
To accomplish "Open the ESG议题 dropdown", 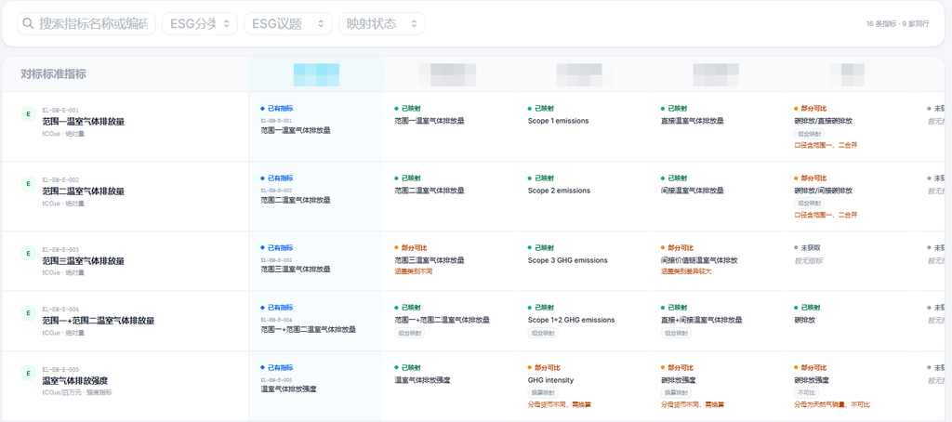I will (288, 23).
